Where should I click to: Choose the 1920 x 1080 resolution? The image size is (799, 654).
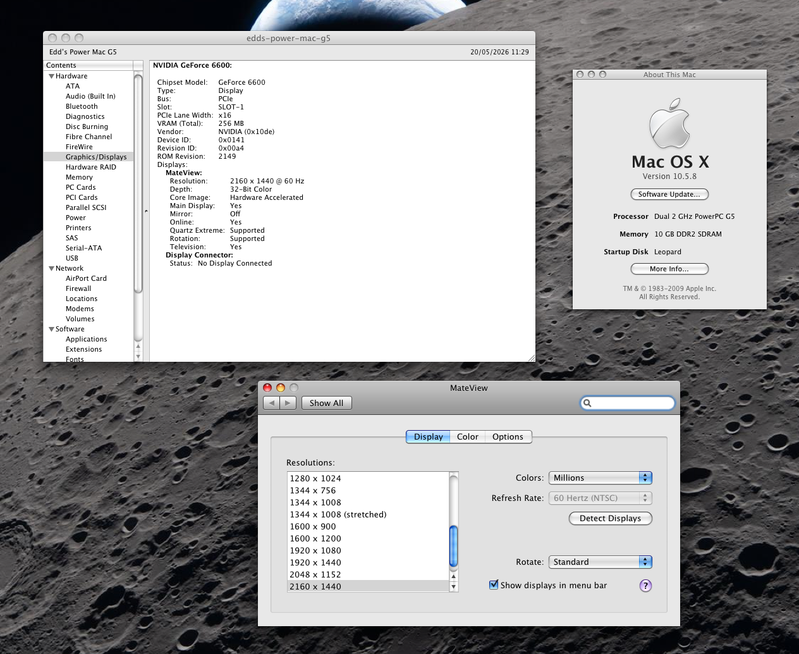point(368,551)
